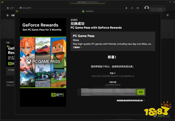Click the GeForce Rewards promo image
The width and height of the screenshot is (175, 121).
[43, 62]
